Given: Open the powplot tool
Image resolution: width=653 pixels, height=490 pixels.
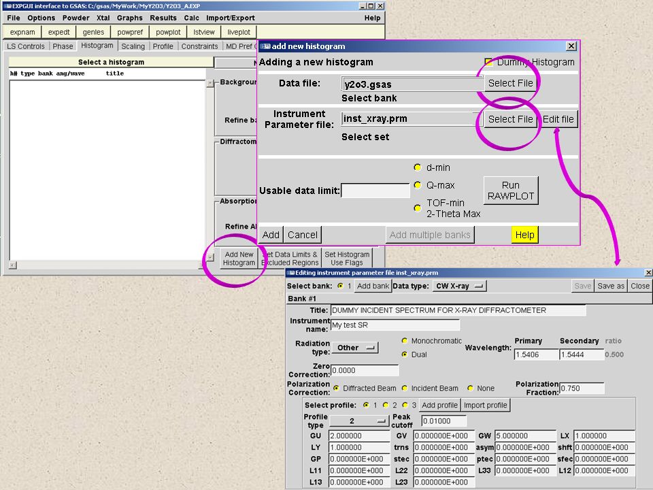Looking at the screenshot, I should [168, 32].
